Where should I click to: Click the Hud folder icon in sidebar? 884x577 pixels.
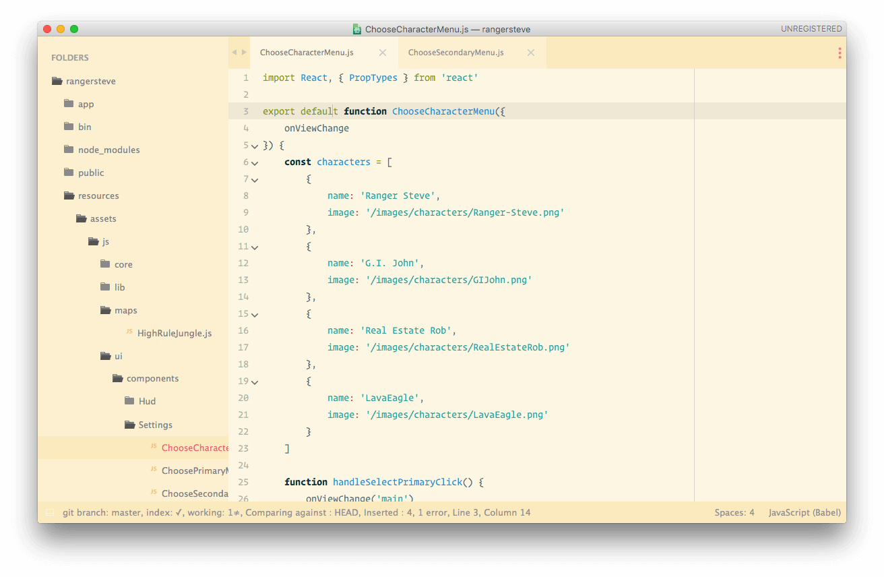pyautogui.click(x=129, y=401)
